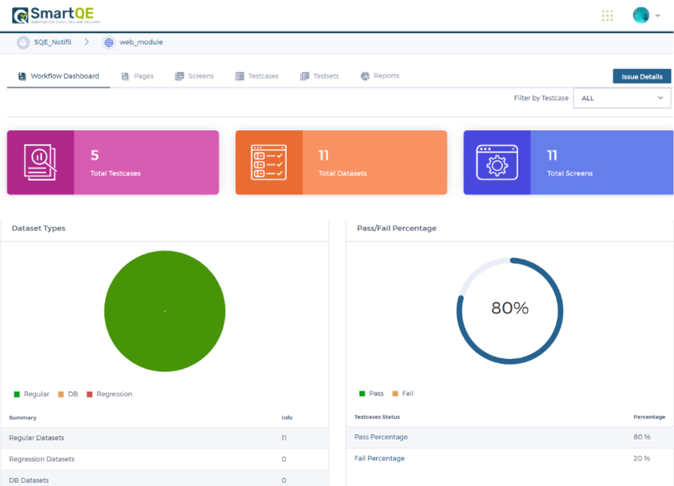This screenshot has height=486, width=674.
Task: Open the web_module breadcrumb
Action: (x=141, y=42)
